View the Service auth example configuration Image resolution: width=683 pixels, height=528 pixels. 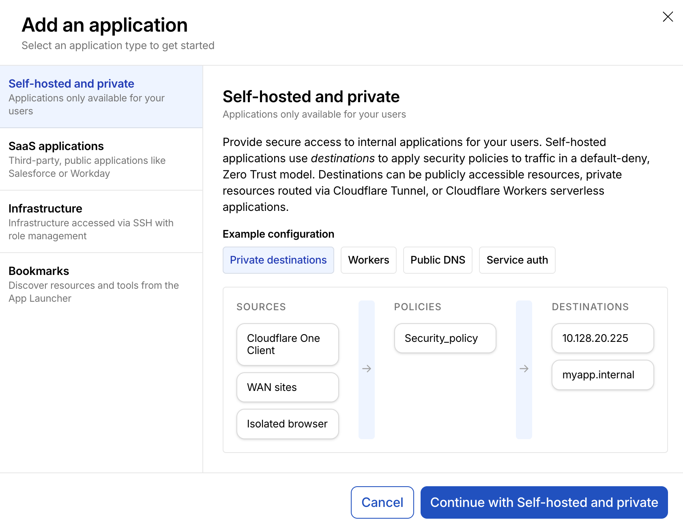[x=517, y=260]
